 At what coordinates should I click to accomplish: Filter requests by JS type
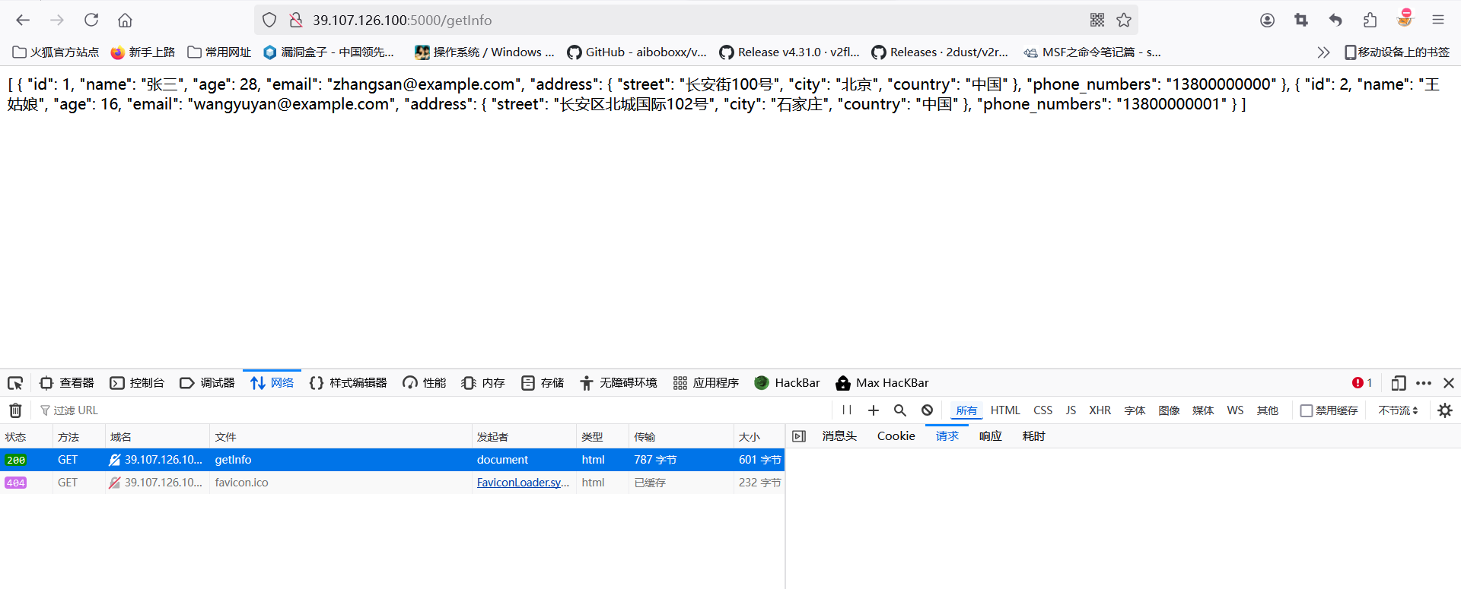tap(1071, 410)
